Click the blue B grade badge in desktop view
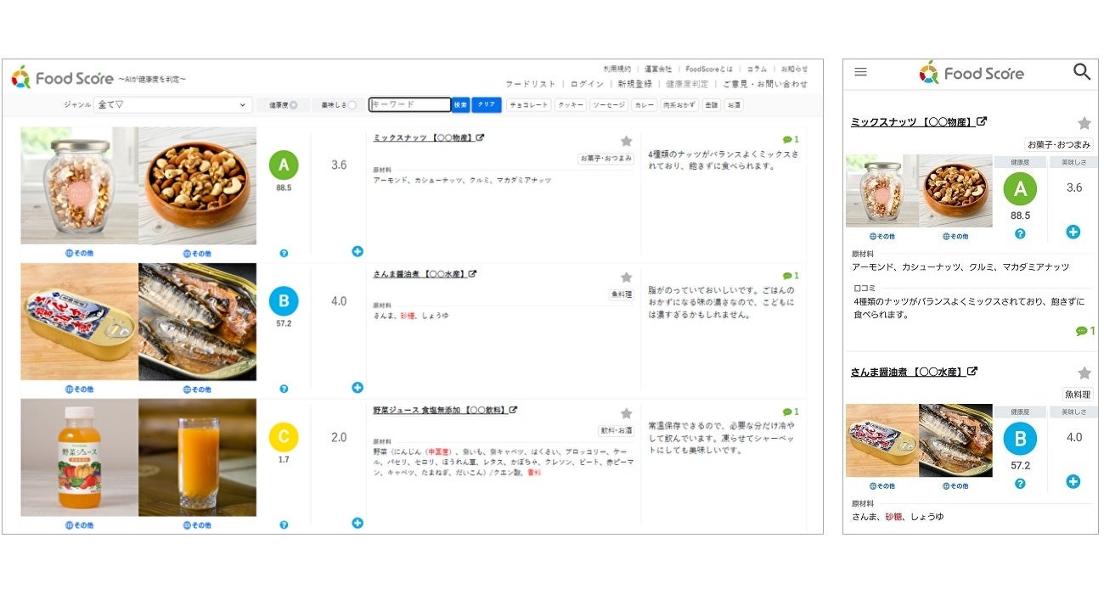Screen dimensions: 1104x594 point(284,301)
